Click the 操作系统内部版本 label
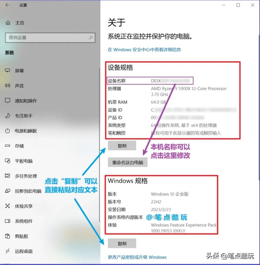The width and height of the screenshot is (260, 265). point(125,217)
